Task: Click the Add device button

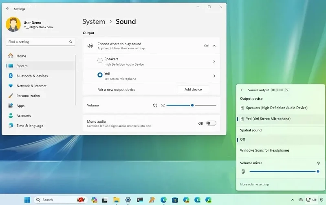Action: pyautogui.click(x=193, y=89)
